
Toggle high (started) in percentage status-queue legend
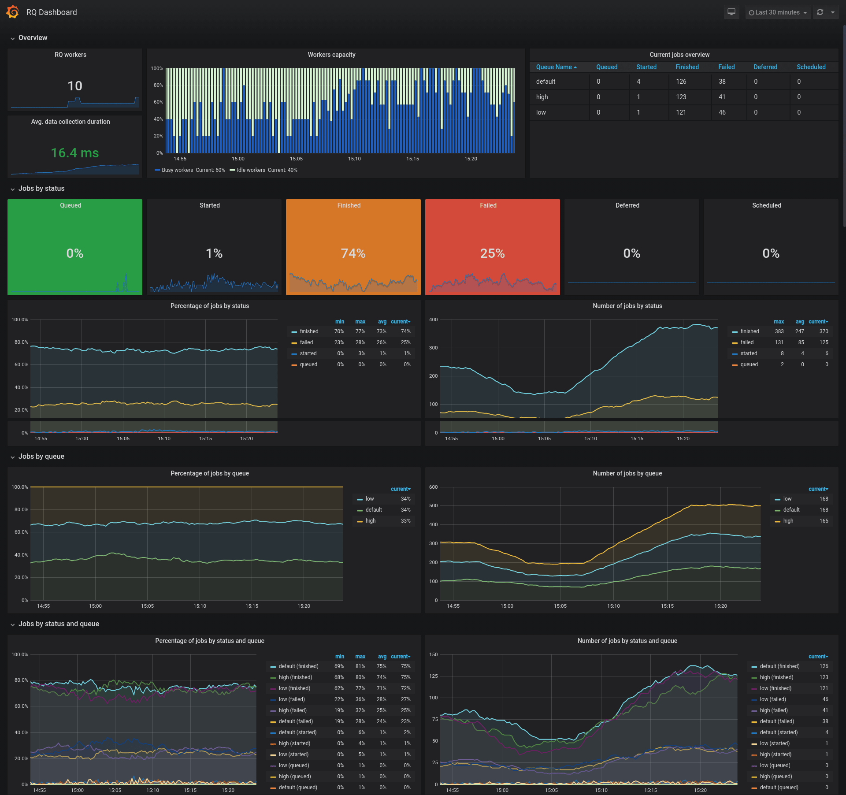click(x=294, y=743)
